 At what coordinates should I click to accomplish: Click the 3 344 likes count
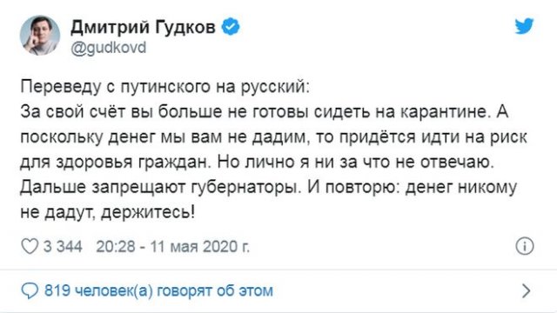[63, 246]
